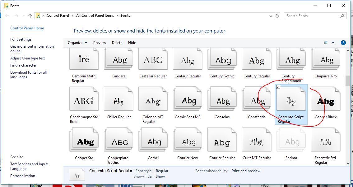Select the Cambria Math Regular font icon
Viewport: 353px width, 187px height.
[84, 59]
